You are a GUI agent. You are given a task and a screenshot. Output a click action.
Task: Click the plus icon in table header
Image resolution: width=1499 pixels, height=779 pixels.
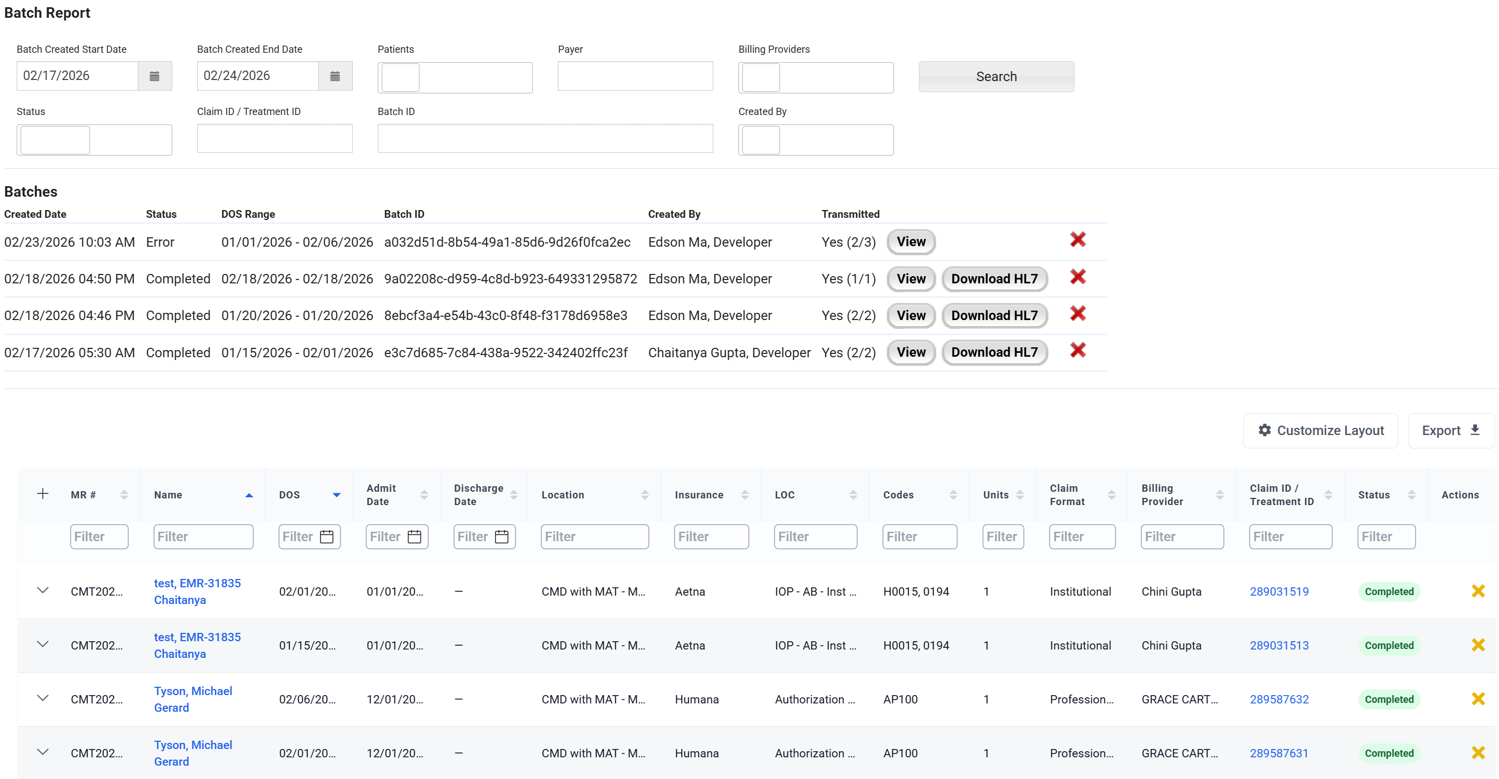[42, 494]
